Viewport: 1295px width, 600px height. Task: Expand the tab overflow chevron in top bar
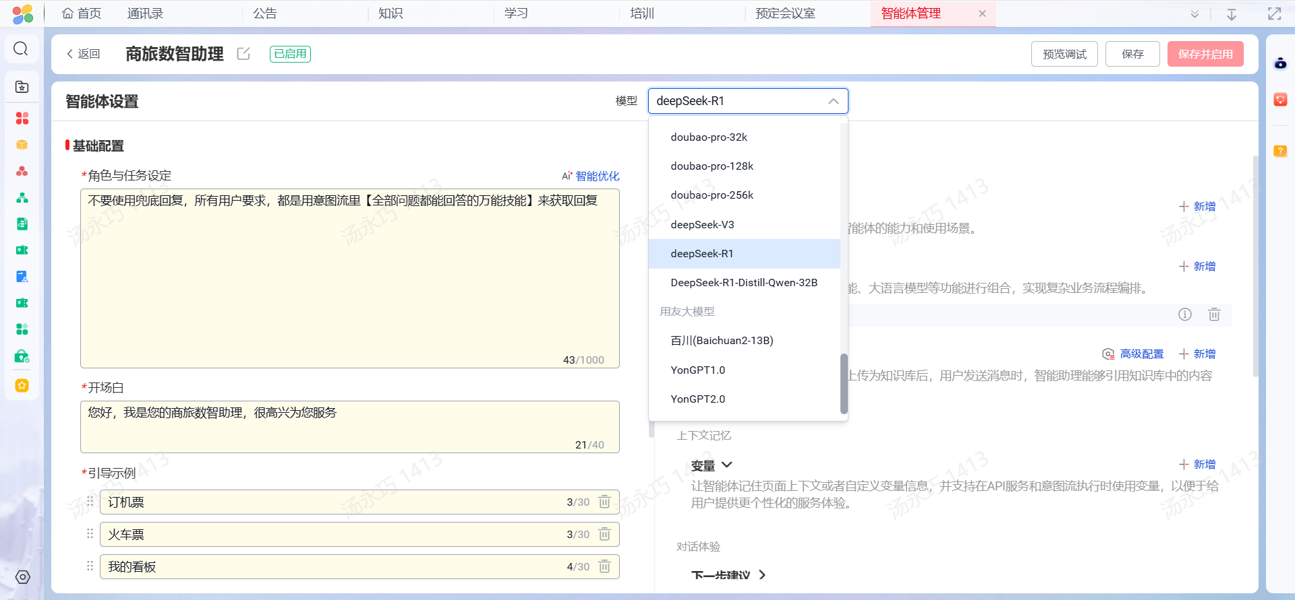(x=1195, y=14)
